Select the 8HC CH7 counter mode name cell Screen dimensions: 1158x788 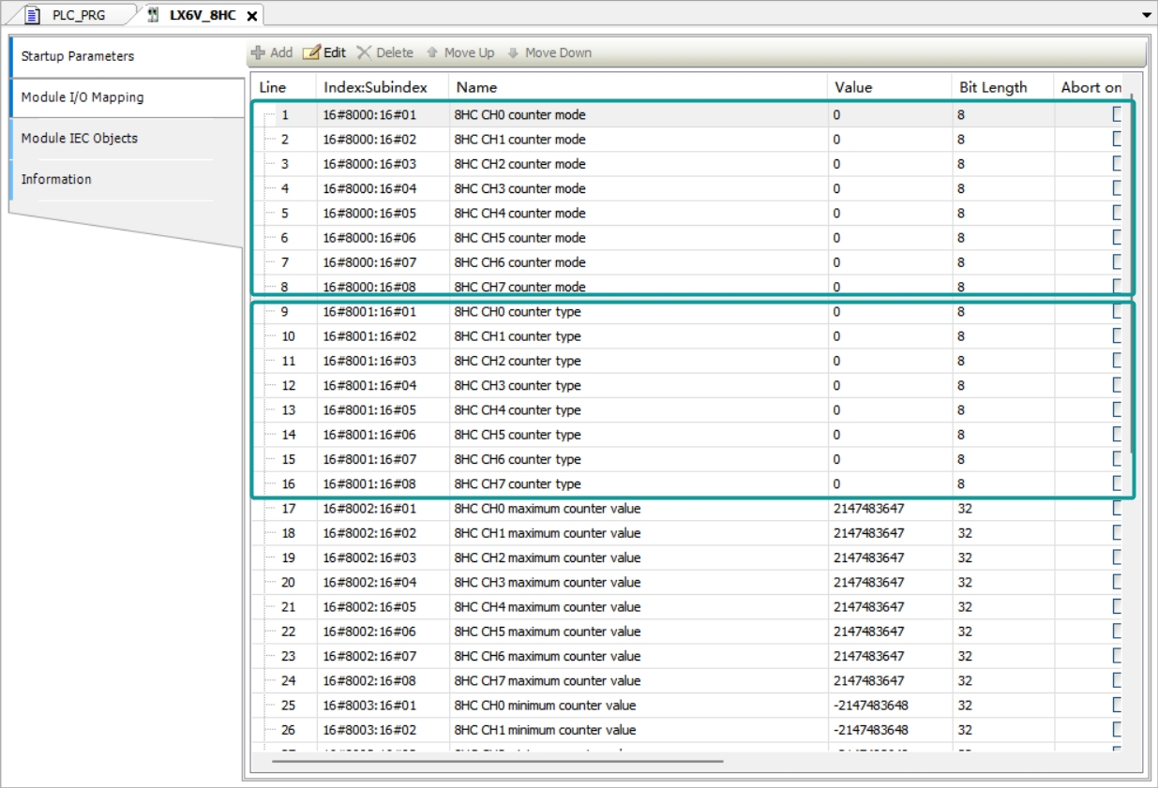(639, 288)
